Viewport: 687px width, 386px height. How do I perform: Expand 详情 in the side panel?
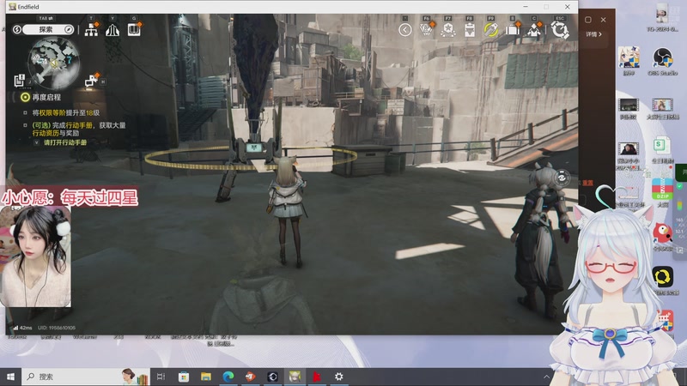point(593,34)
